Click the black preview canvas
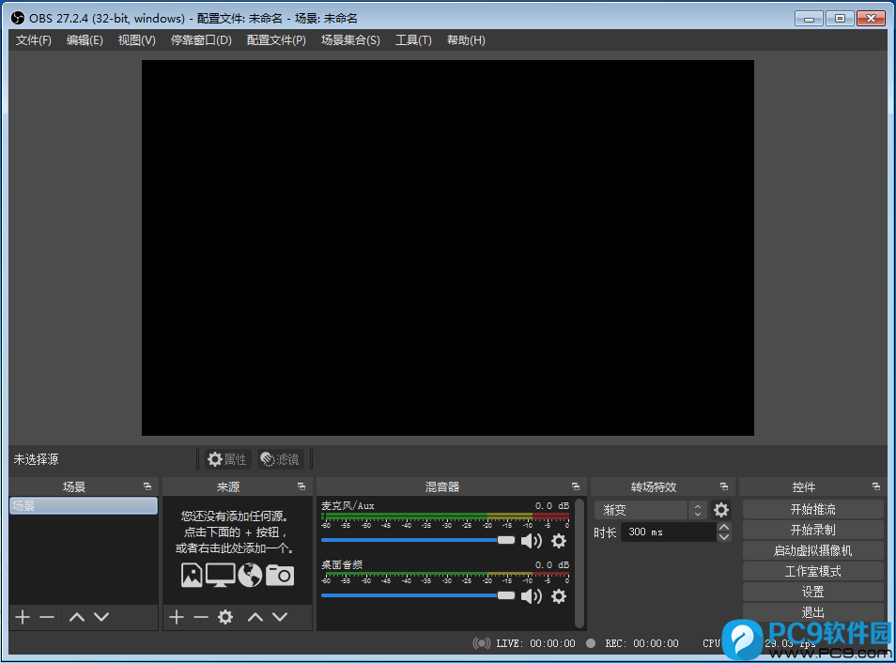Viewport: 896px width, 663px height. click(x=447, y=248)
